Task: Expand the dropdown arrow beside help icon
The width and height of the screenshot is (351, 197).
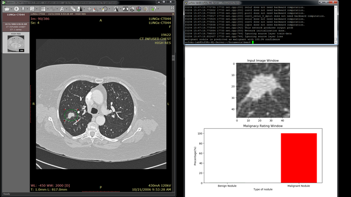Action: (158, 8)
